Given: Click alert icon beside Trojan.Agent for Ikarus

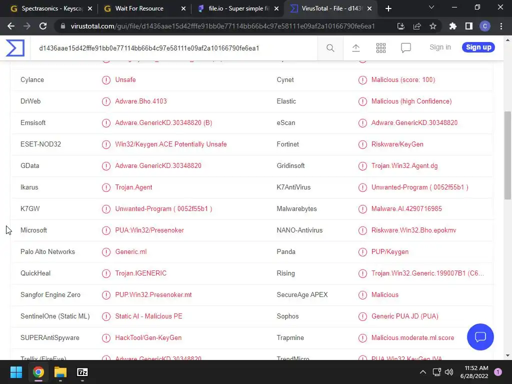Looking at the screenshot, I should pos(106,187).
